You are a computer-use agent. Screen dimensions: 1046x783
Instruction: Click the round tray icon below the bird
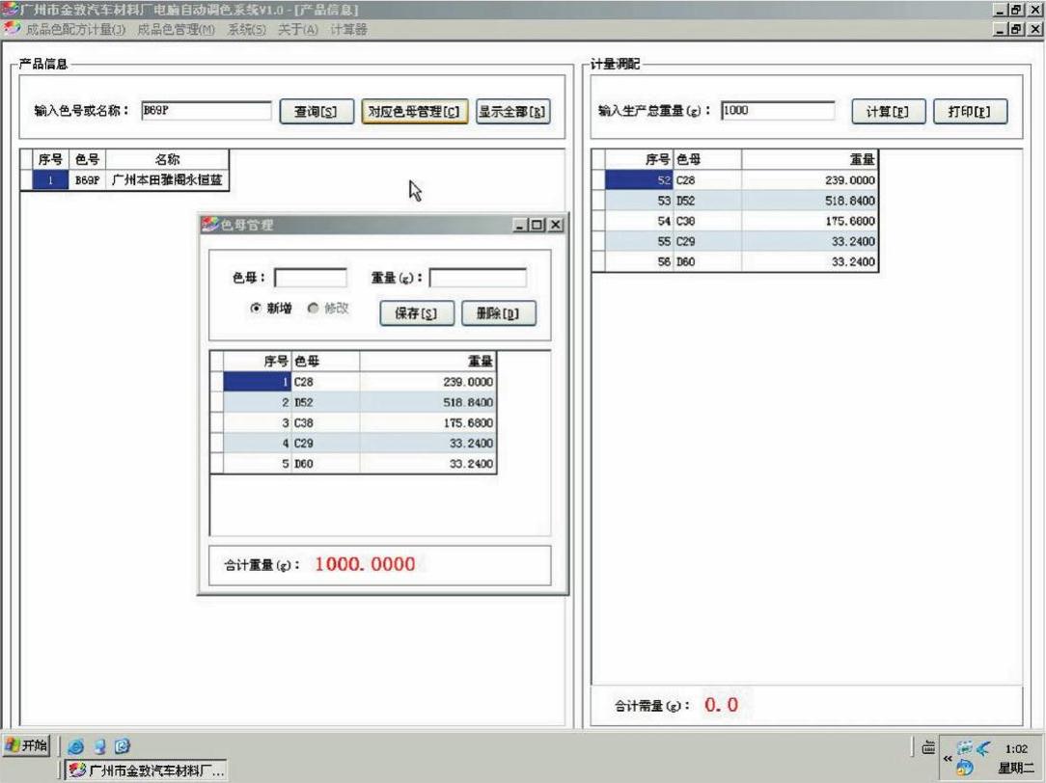point(965,768)
